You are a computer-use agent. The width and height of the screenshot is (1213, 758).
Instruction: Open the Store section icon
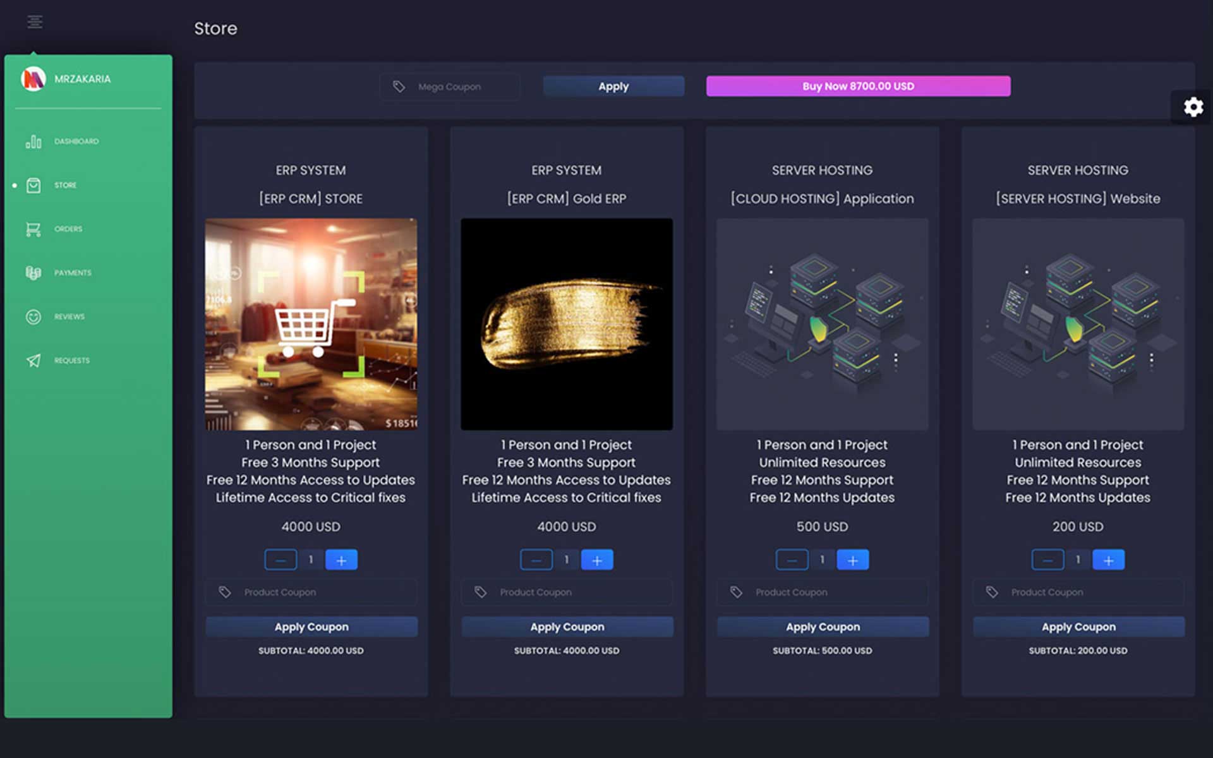point(33,185)
